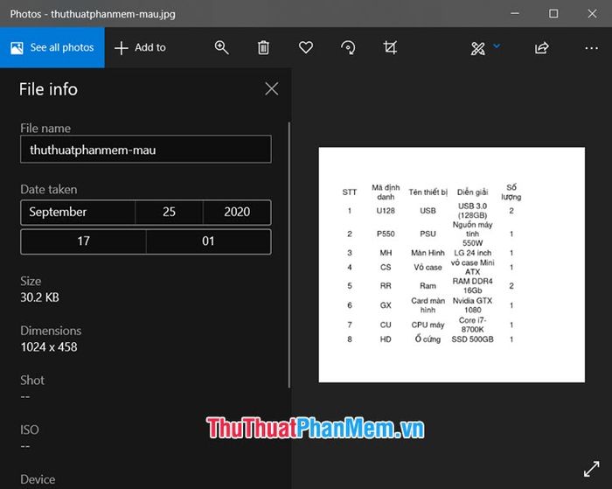Share the photo using share icon
The image size is (612, 489).
click(x=541, y=48)
